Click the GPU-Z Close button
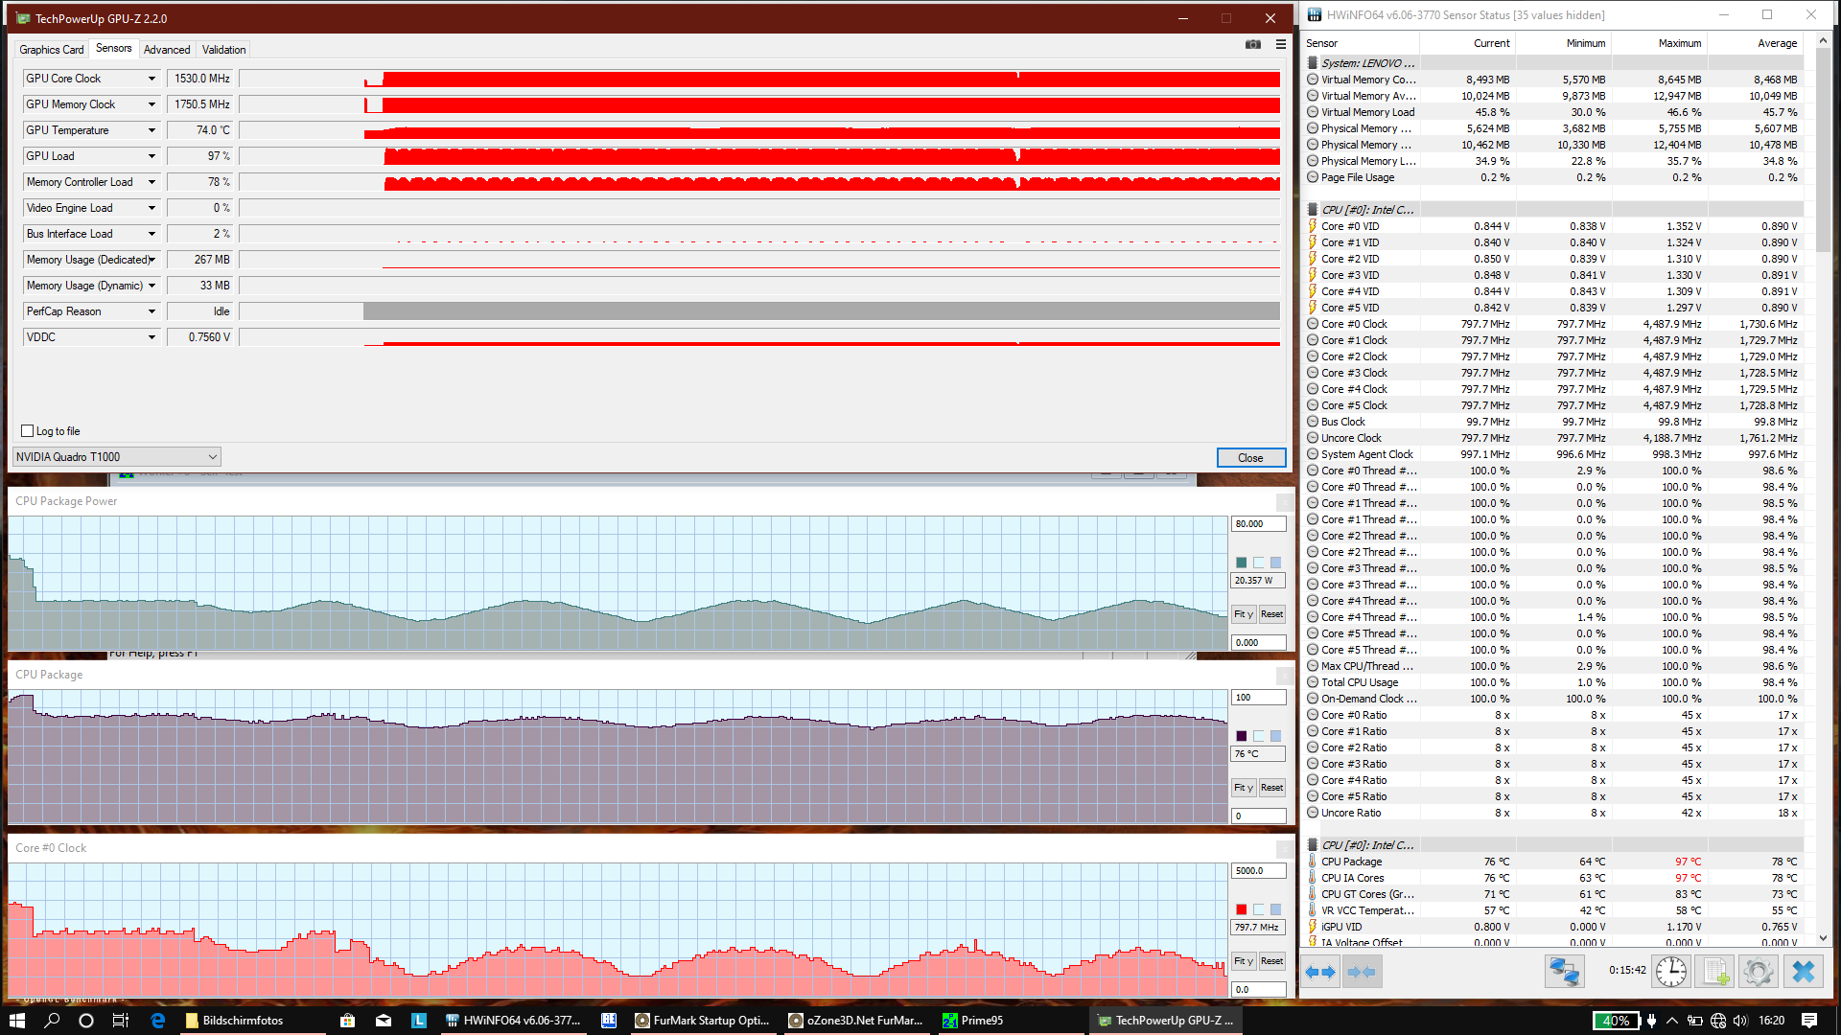 coord(1250,458)
